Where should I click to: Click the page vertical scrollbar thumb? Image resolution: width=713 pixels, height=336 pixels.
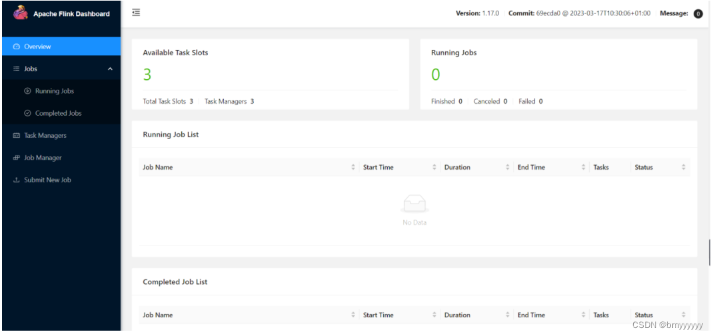click(710, 252)
